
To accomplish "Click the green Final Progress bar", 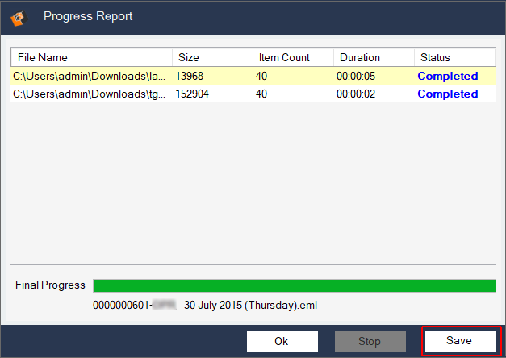I will coord(294,286).
